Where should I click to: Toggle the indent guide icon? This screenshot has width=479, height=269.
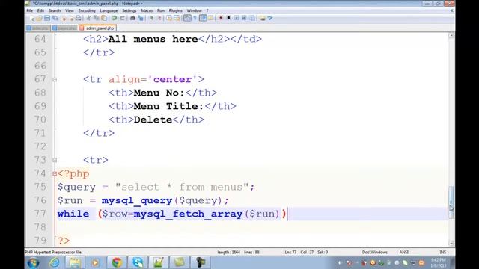coord(203,18)
